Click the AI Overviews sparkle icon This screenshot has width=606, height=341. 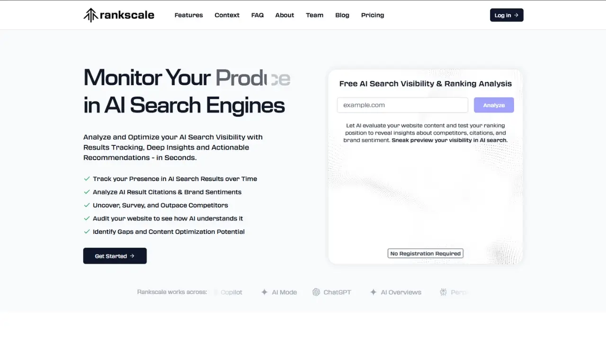373,292
